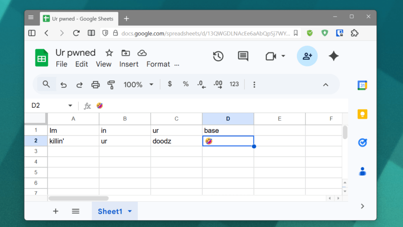Select the Paint format tool
This screenshot has height=227, width=403.
point(111,84)
